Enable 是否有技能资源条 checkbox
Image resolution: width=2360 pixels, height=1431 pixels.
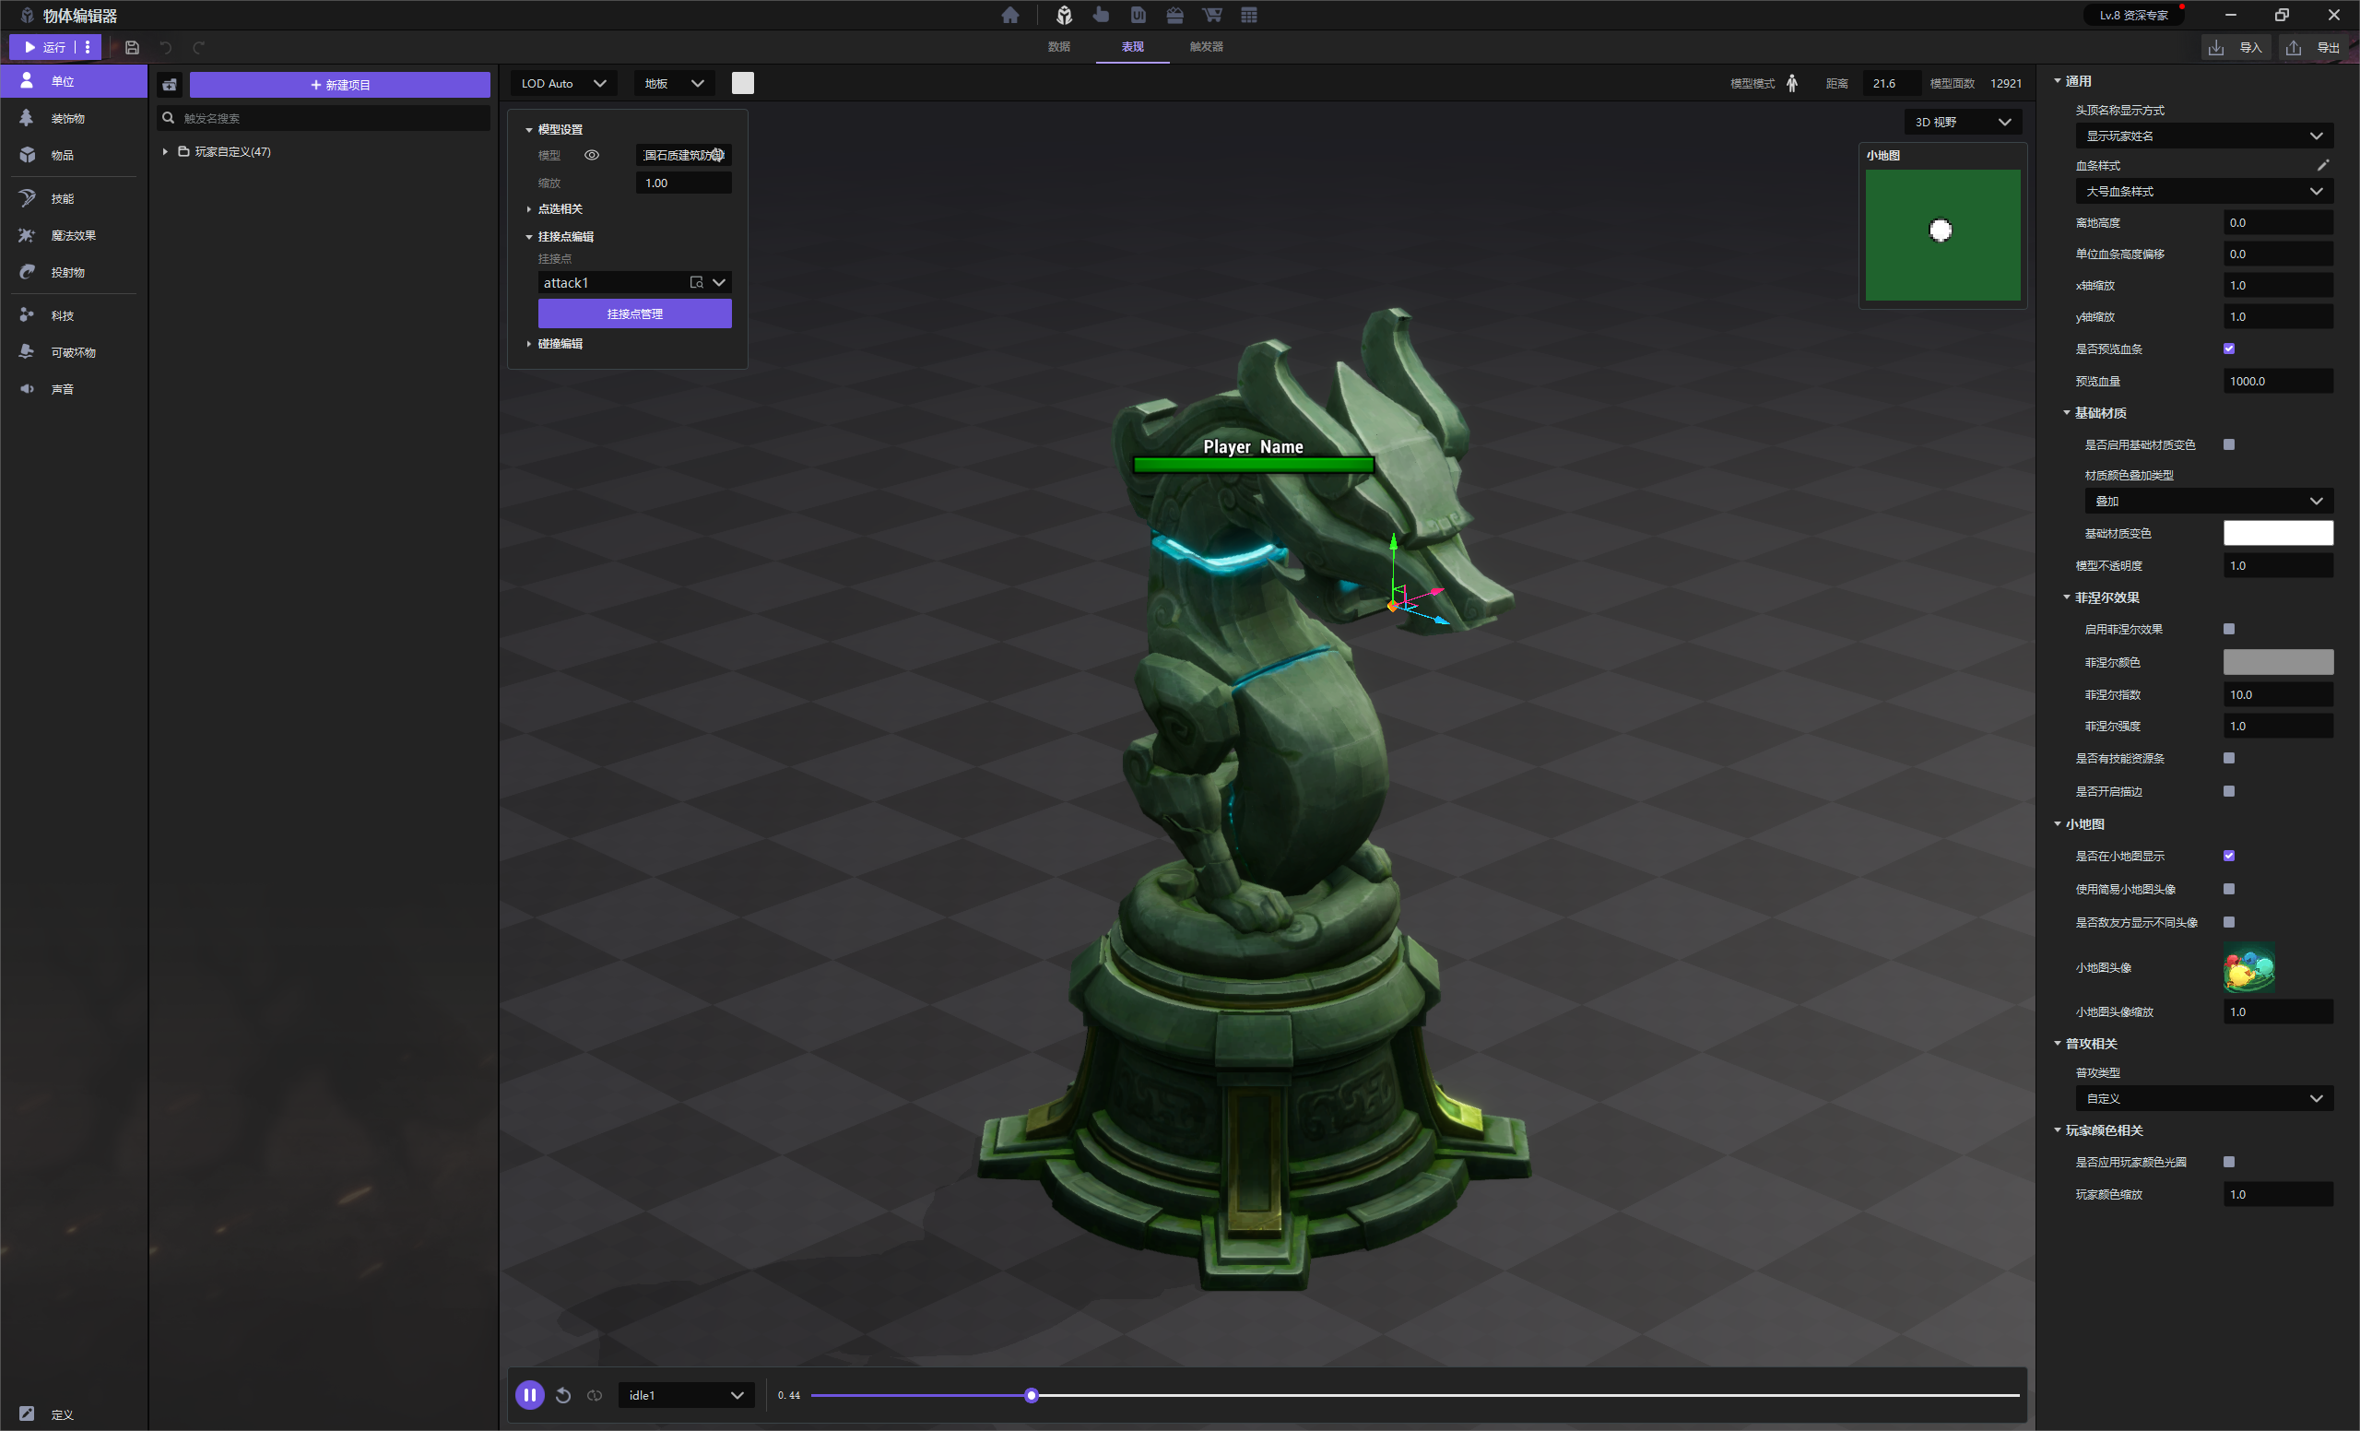[x=2229, y=759]
